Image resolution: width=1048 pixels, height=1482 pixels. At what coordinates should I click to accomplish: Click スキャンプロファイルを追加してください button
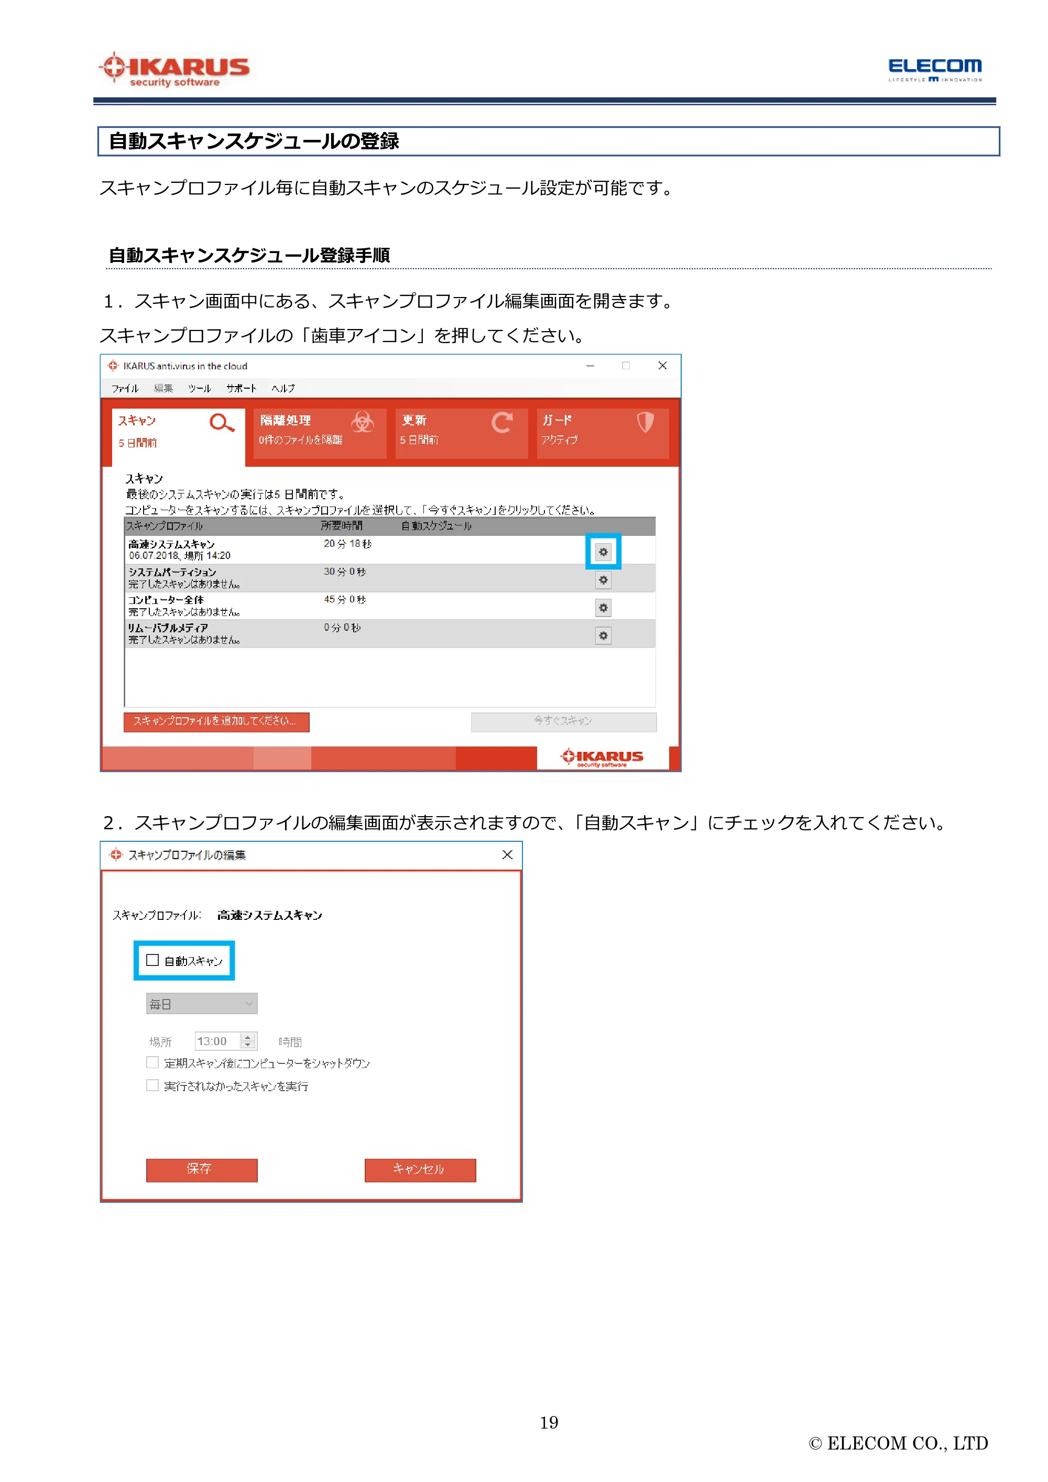click(x=216, y=722)
